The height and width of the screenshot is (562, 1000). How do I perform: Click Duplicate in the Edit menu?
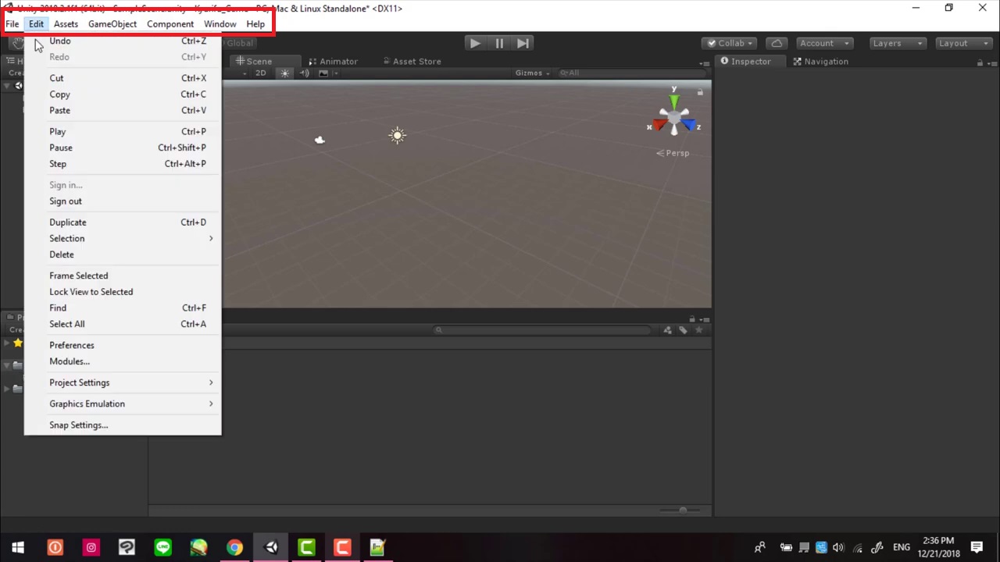tap(67, 222)
